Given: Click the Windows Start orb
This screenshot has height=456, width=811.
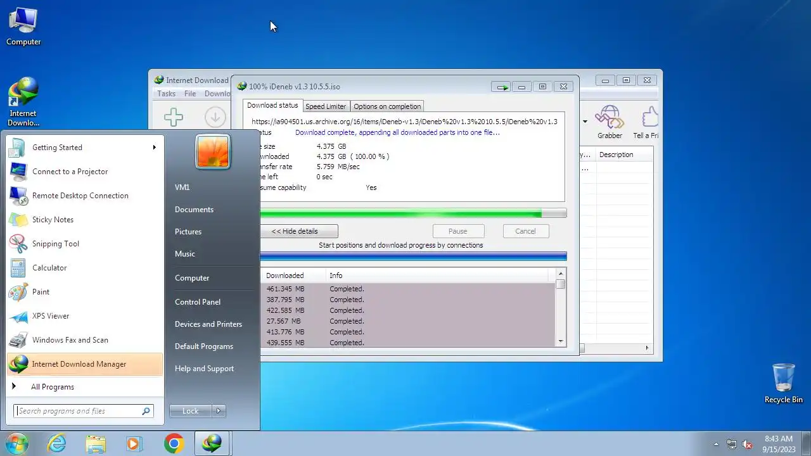Looking at the screenshot, I should (x=17, y=443).
